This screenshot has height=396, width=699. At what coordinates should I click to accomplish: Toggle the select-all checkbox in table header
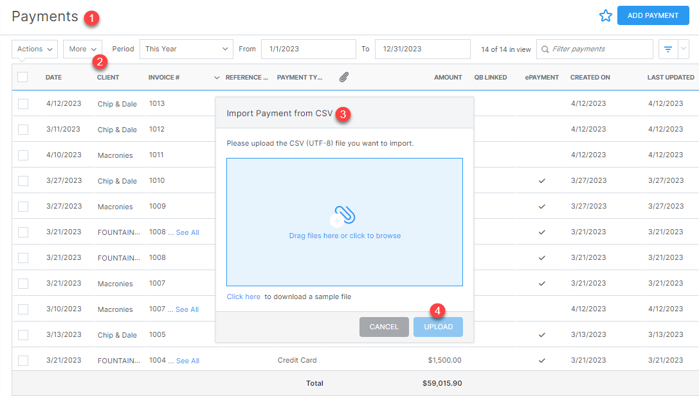tap(23, 76)
